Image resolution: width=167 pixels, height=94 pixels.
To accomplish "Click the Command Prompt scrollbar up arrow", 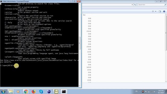I will (x=79, y=4).
